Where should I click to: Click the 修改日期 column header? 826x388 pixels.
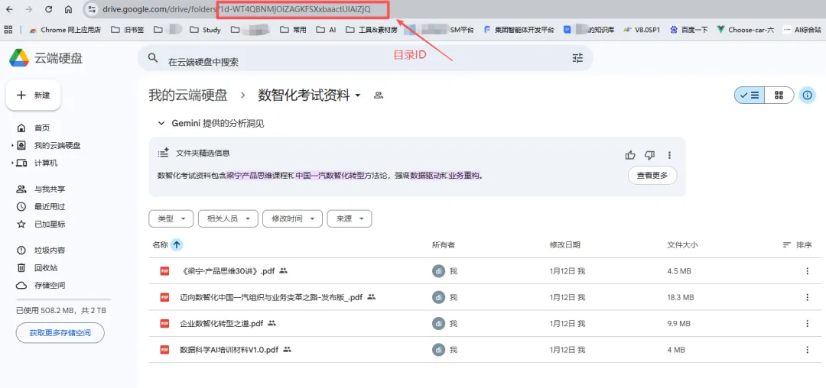pos(564,245)
